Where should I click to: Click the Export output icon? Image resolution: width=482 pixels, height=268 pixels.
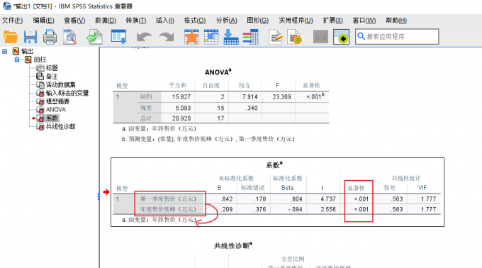click(x=94, y=37)
